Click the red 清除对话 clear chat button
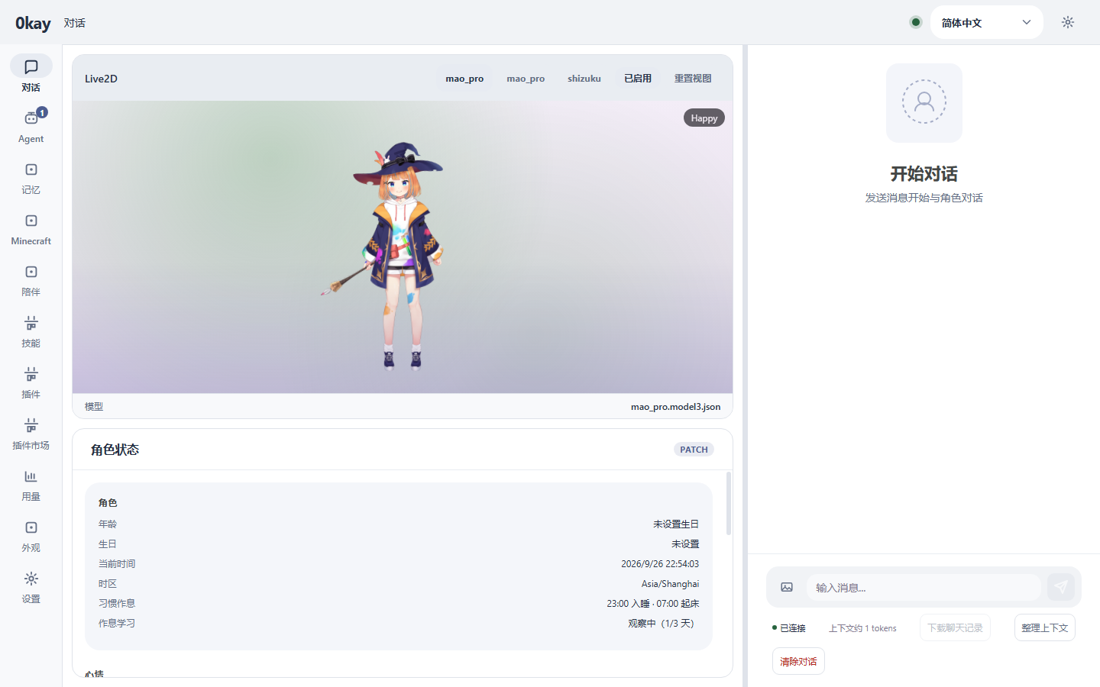Screen dimensions: 1100x687 click(798, 661)
